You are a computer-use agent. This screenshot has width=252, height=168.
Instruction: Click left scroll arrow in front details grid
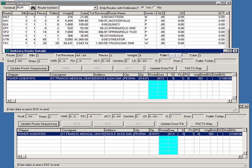(x=9, y=101)
